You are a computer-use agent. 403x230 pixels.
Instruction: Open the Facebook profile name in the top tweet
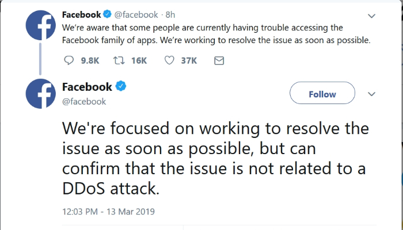tap(82, 14)
